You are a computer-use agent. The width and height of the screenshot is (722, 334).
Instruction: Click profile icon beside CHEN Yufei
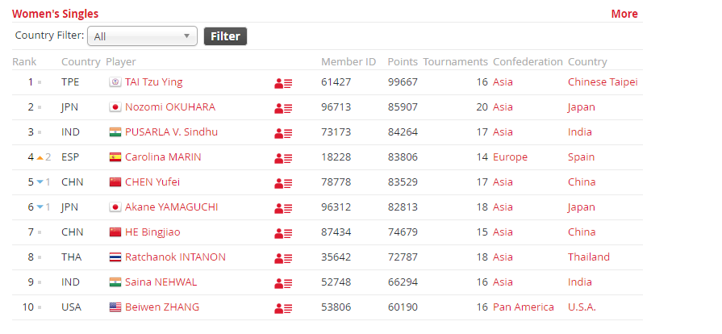tap(283, 183)
